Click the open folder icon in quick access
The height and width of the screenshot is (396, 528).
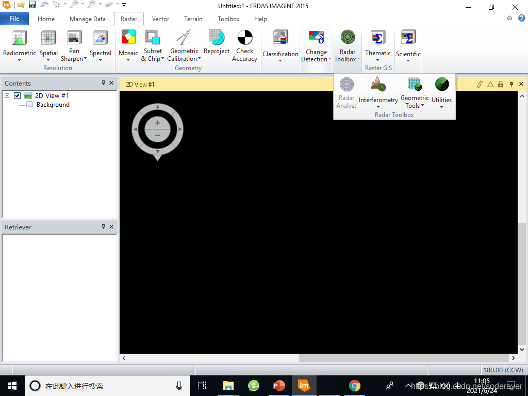[x=20, y=5]
